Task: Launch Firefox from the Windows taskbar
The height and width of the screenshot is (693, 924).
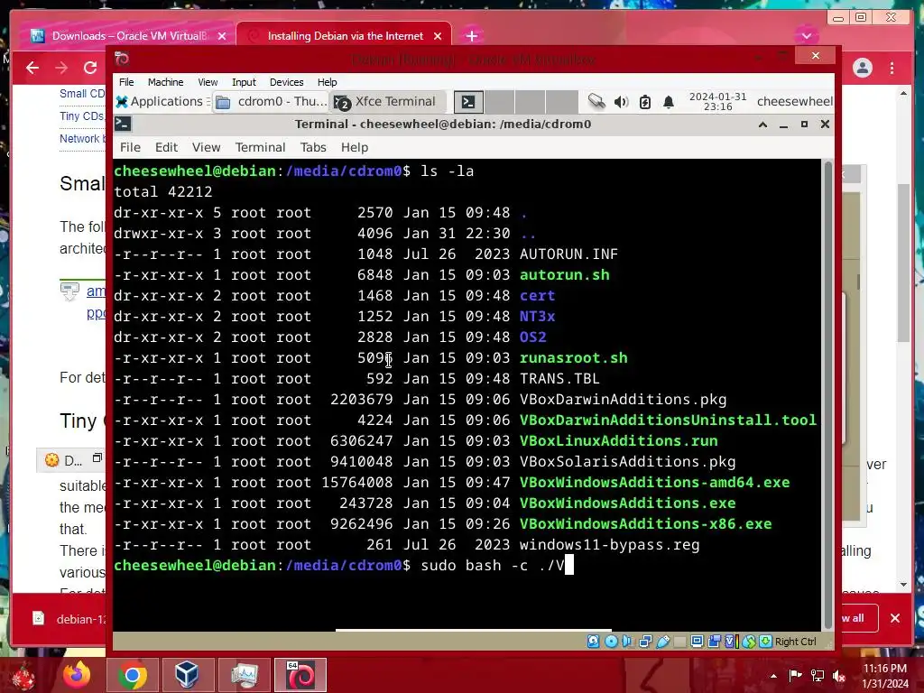Action: coord(78,675)
